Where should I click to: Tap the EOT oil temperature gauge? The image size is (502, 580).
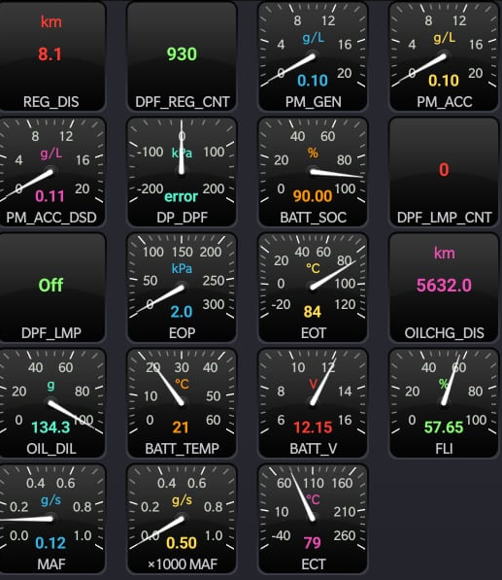pos(313,288)
